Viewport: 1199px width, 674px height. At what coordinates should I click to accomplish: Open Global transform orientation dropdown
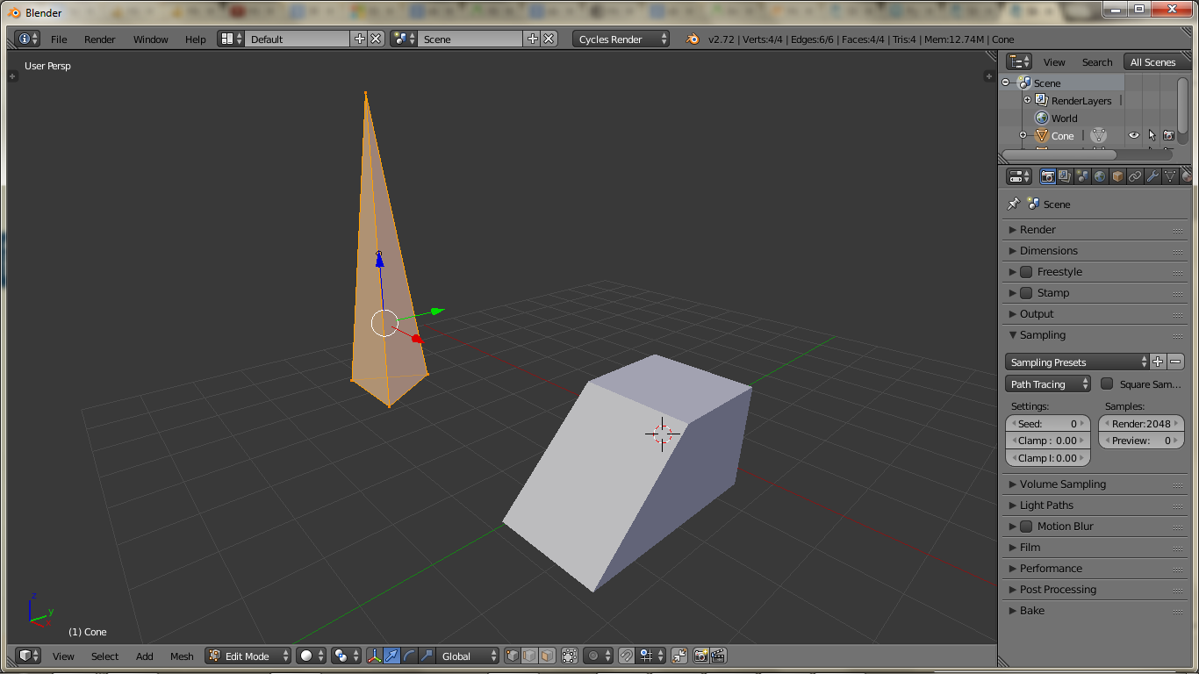[x=468, y=656]
